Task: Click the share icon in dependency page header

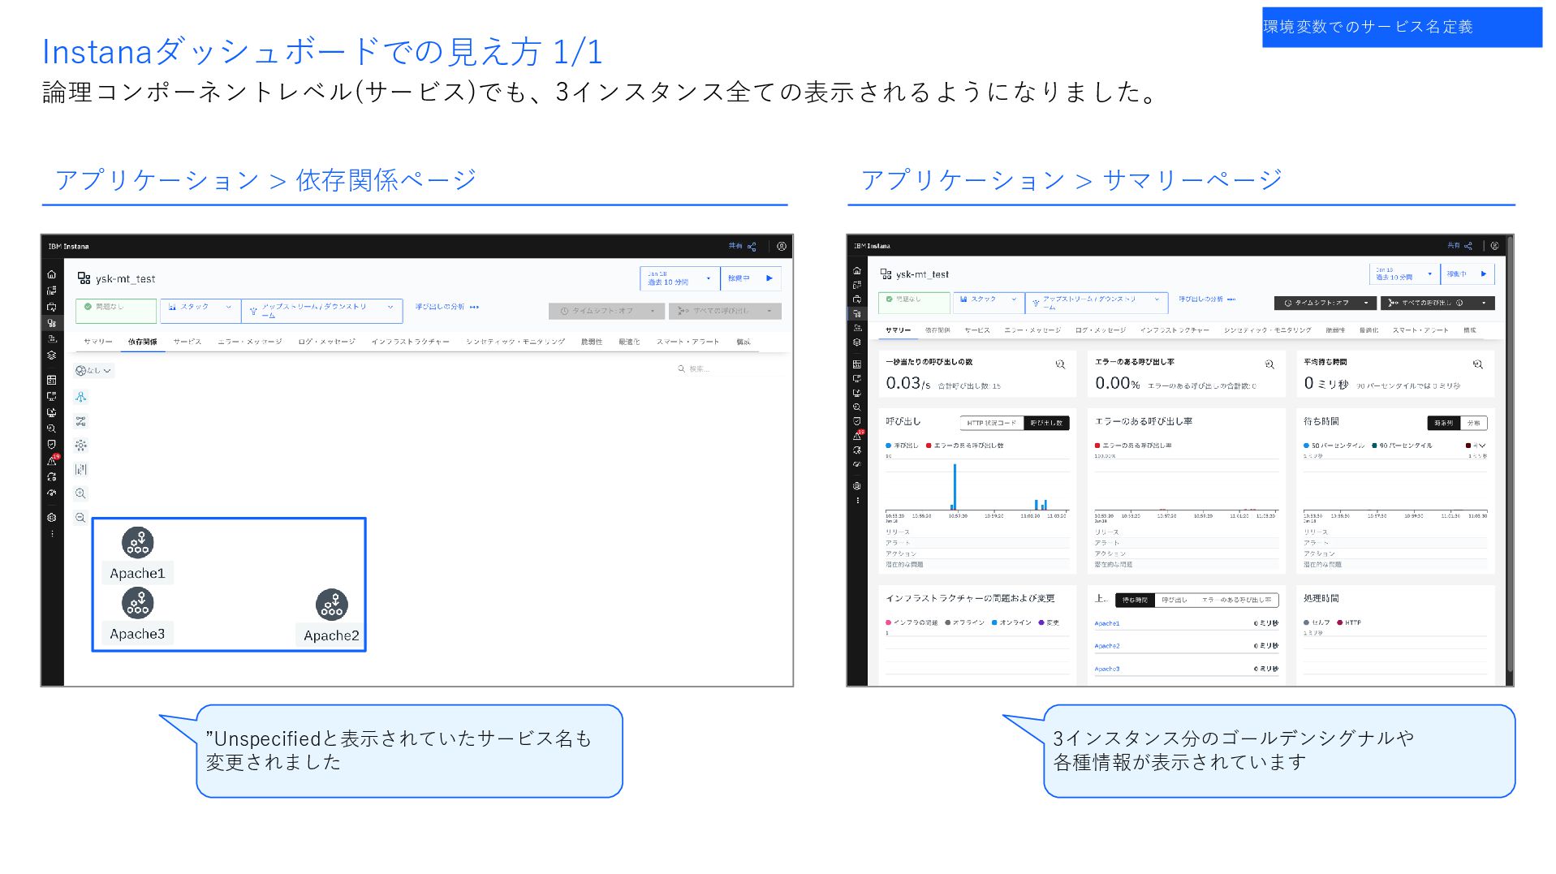Action: pyautogui.click(x=752, y=247)
